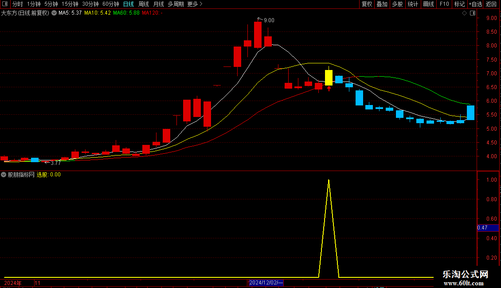Click the 2024/12/02 date marker
Viewport: 501px width, 288px height.
tap(266, 283)
